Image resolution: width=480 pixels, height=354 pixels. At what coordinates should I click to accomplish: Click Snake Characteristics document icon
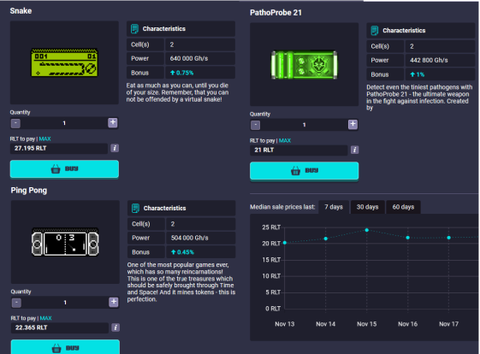click(134, 29)
